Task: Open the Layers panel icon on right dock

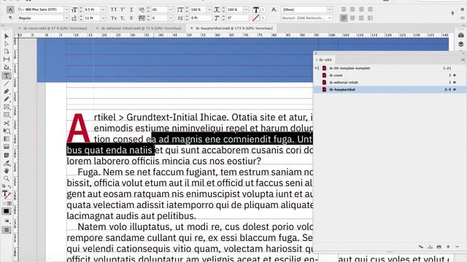Action: pos(460,44)
